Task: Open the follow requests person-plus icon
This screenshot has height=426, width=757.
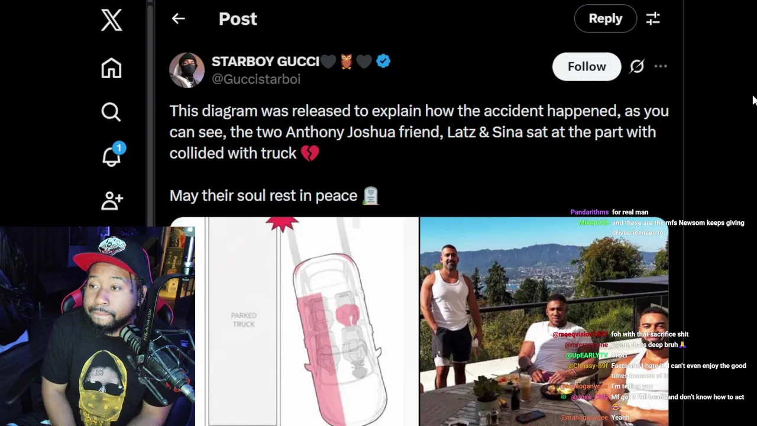Action: click(x=111, y=200)
